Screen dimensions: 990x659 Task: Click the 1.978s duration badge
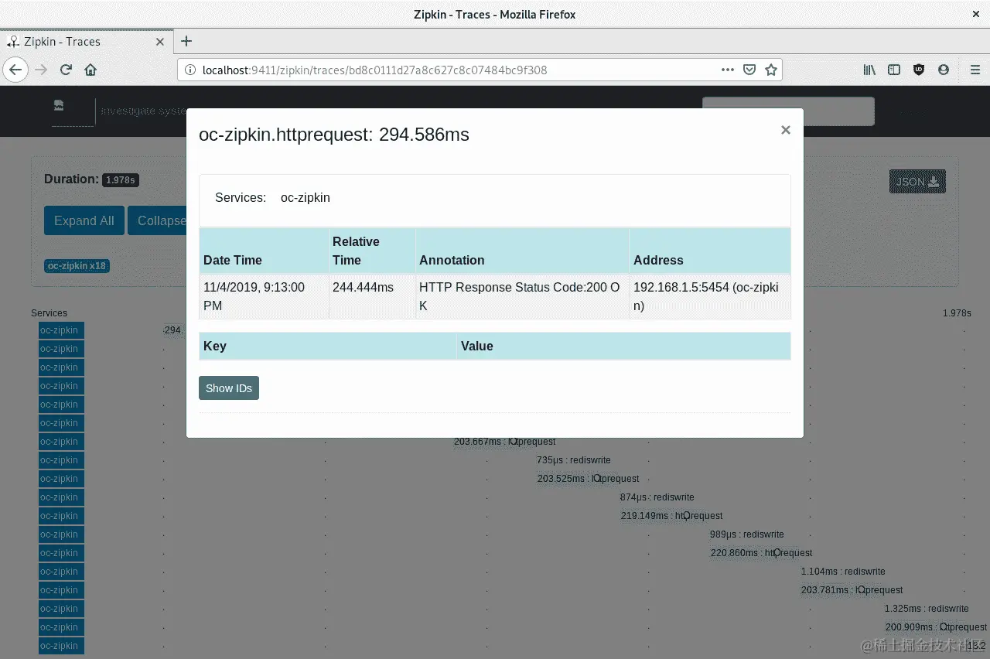pos(120,179)
